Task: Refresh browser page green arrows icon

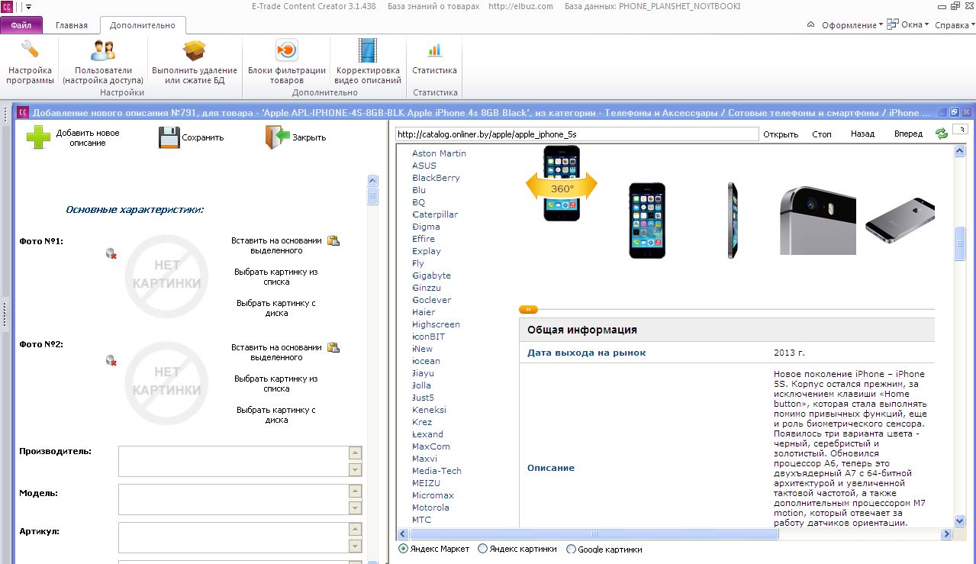Action: point(942,134)
